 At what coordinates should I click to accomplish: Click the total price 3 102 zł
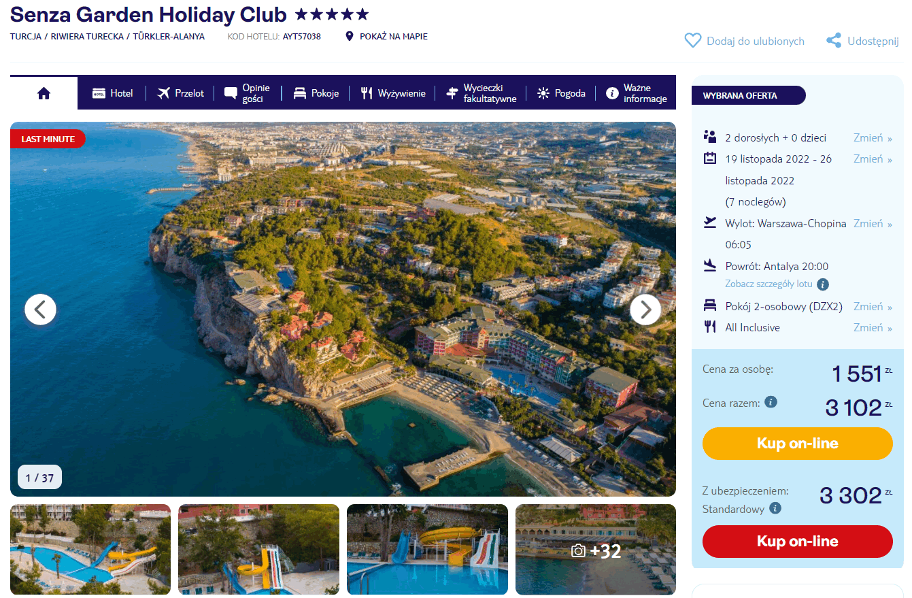pyautogui.click(x=858, y=408)
